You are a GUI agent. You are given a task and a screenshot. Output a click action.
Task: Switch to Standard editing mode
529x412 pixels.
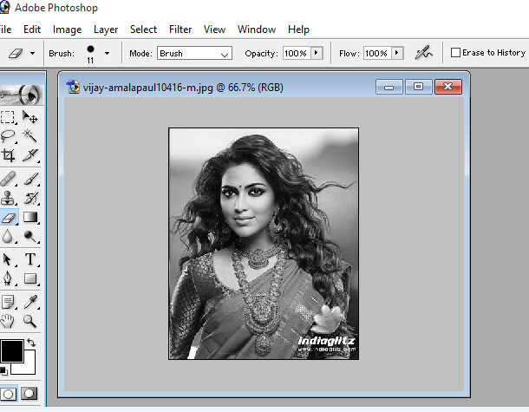9,394
